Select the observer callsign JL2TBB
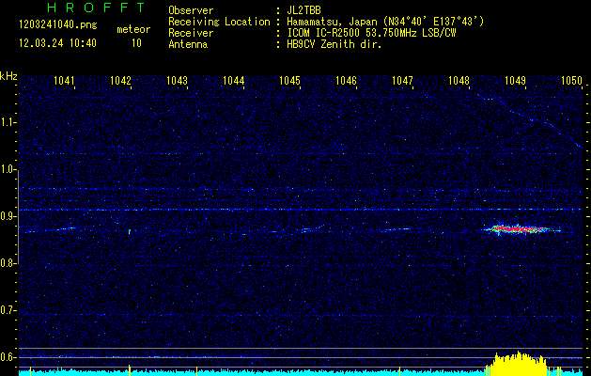Screen dimensions: 591x376 point(303,10)
